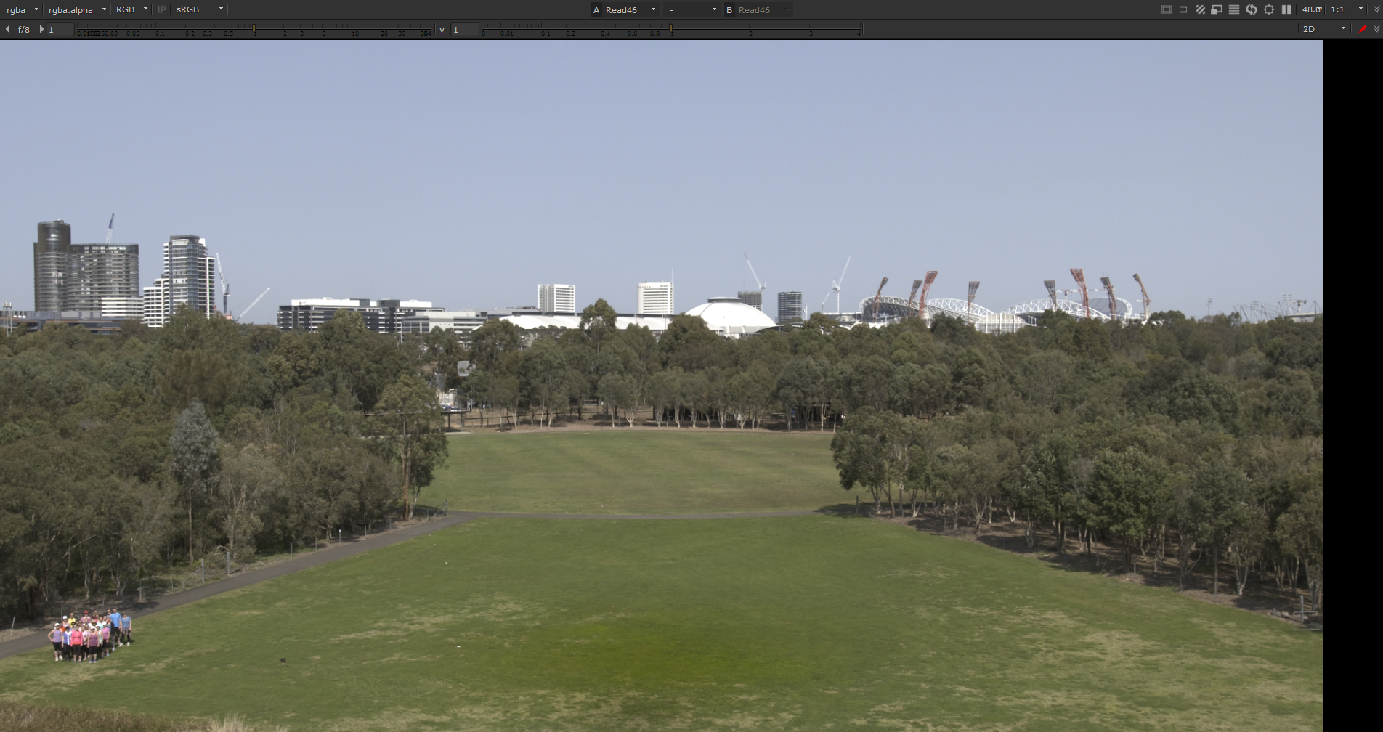
Task: Expand second-row toolbar overflow double-chevron
Action: pos(1376,29)
